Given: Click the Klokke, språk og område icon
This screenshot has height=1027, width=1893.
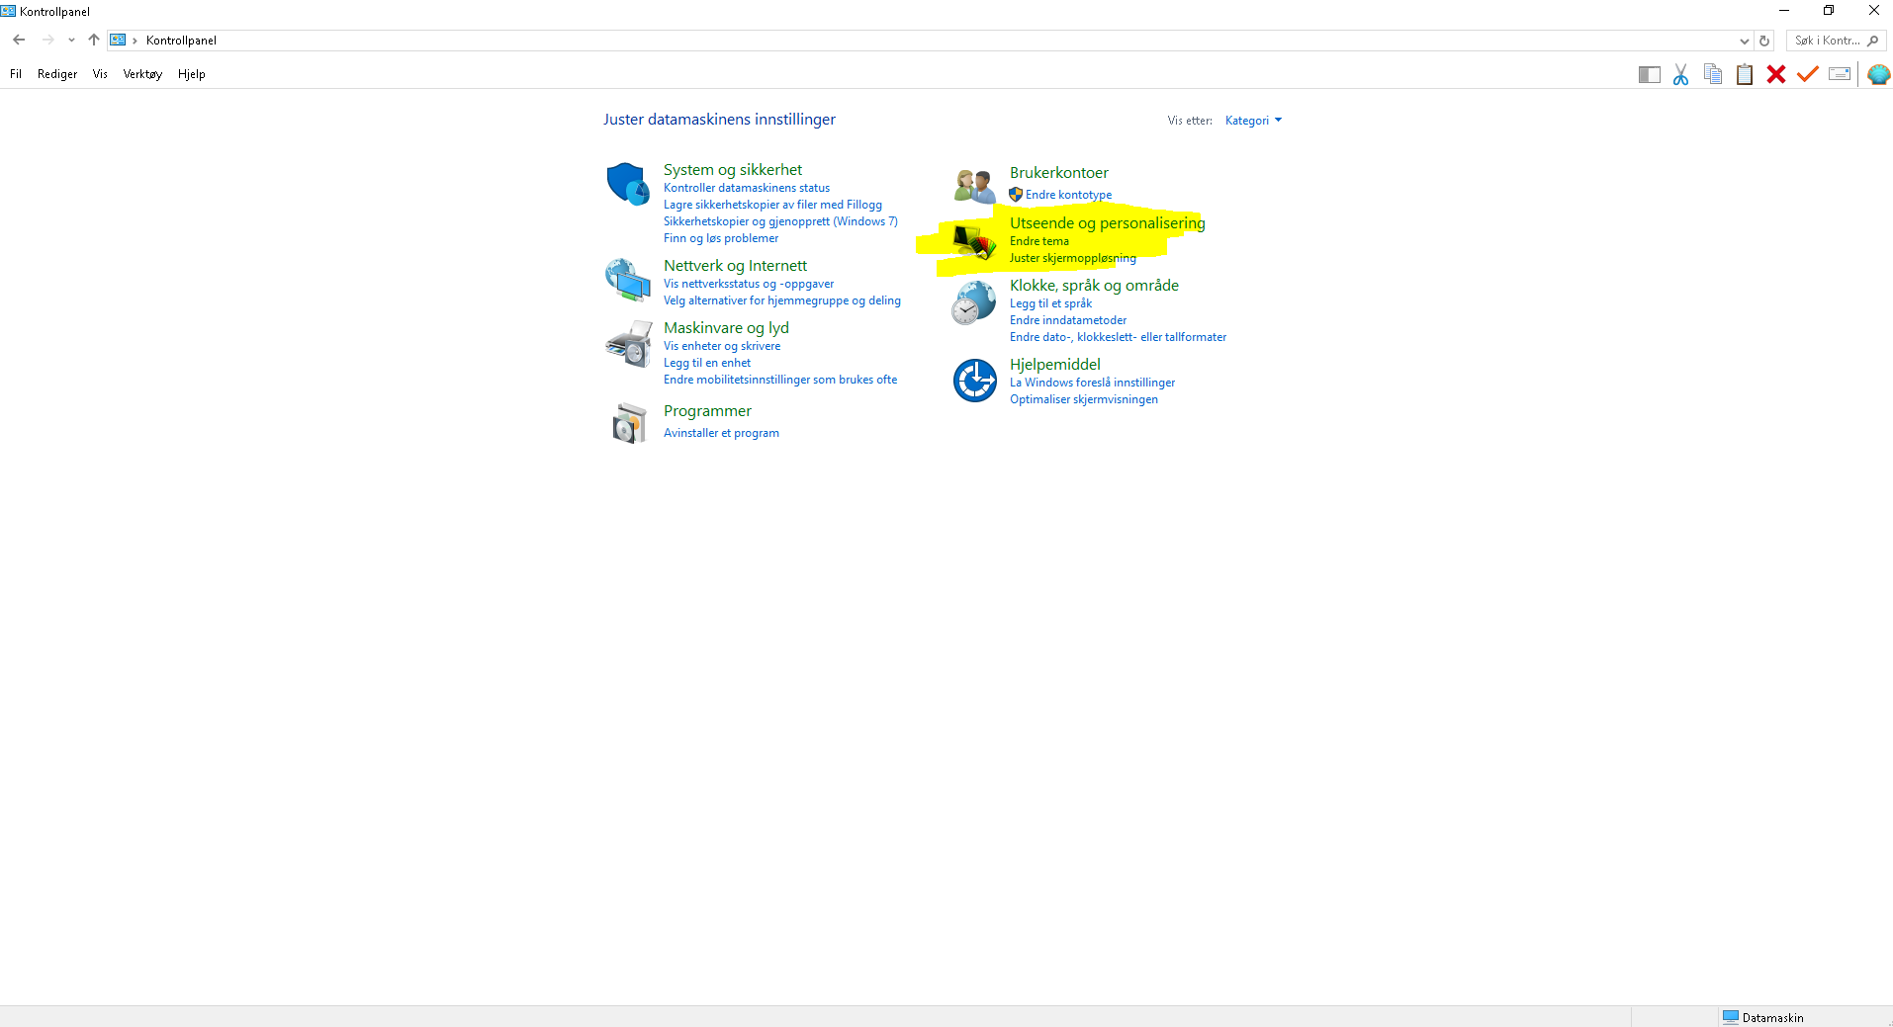Looking at the screenshot, I should tap(974, 302).
